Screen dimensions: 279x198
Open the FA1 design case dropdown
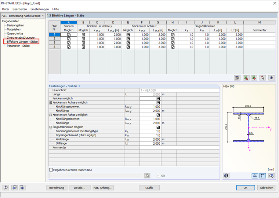tap(23, 16)
